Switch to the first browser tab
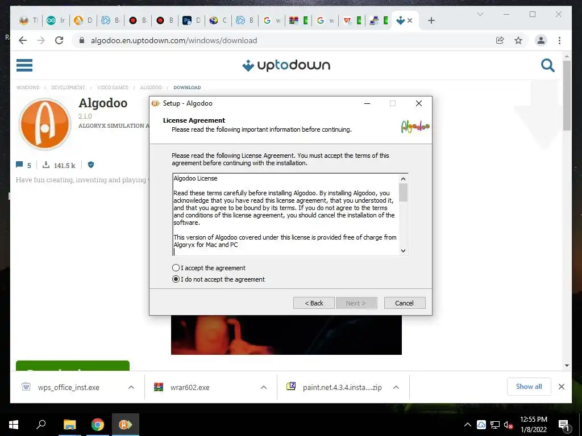Screen dimensions: 582x436 point(28,21)
